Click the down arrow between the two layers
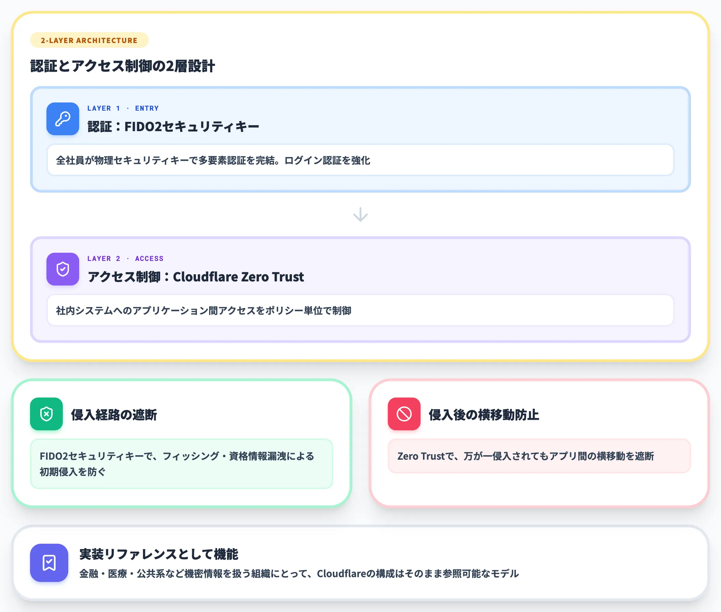The height and width of the screenshot is (612, 721). pos(360,214)
